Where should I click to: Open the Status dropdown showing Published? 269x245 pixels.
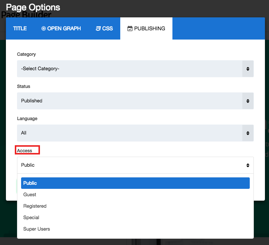click(135, 101)
